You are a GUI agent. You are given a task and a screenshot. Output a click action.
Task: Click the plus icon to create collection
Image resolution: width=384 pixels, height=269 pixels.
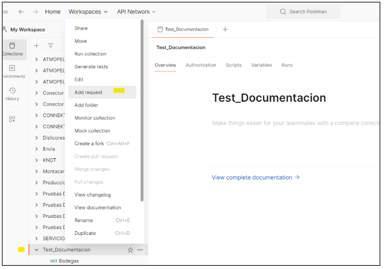(37, 46)
